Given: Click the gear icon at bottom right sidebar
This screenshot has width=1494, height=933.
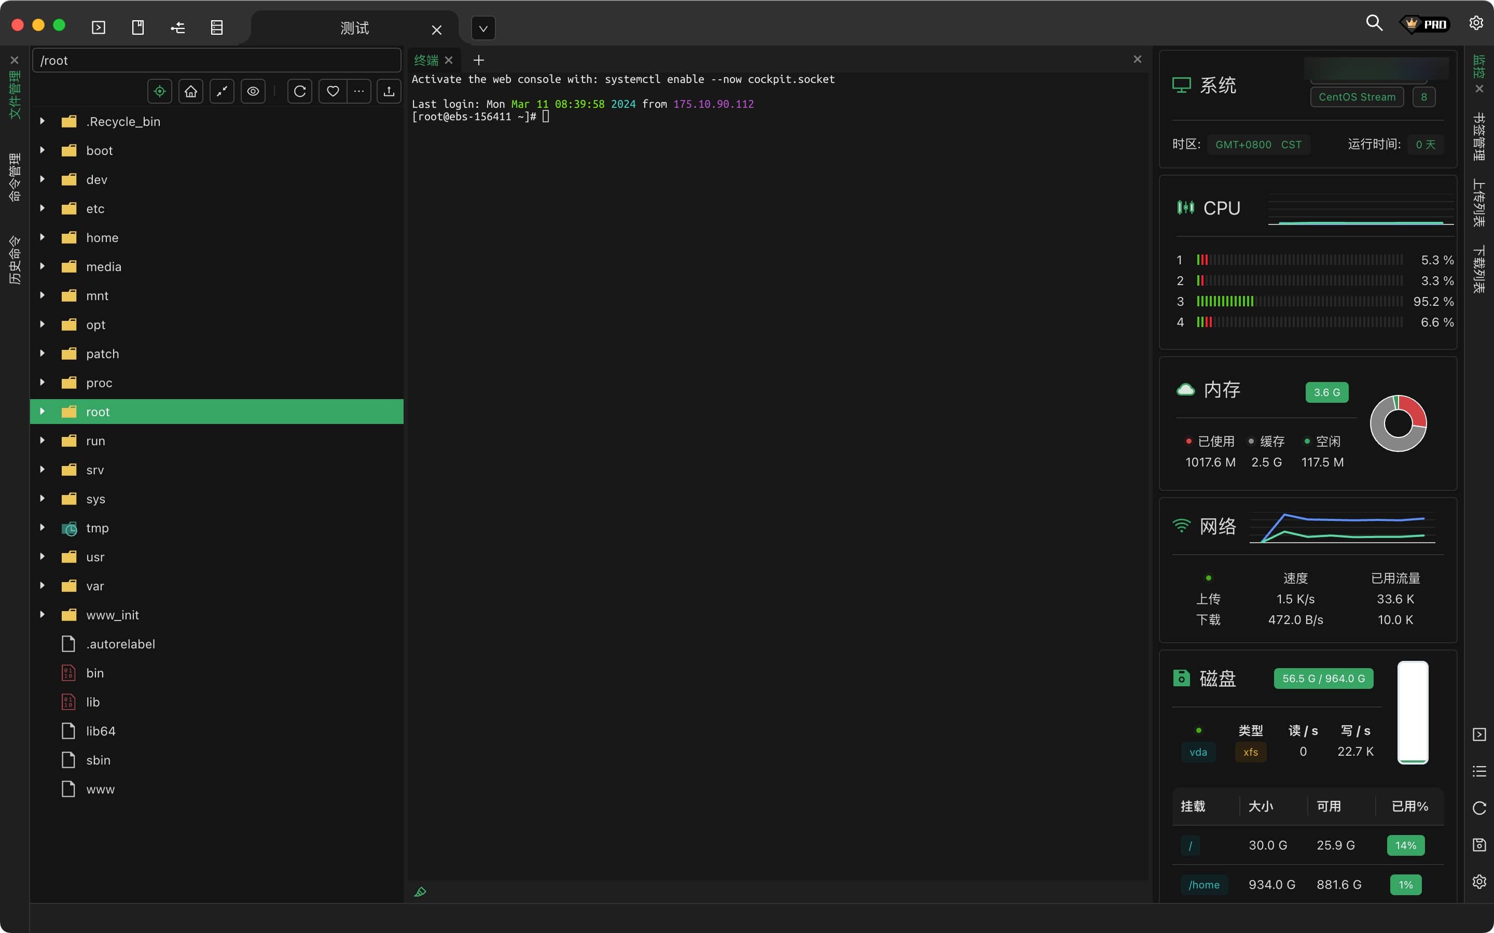Looking at the screenshot, I should click(1479, 881).
